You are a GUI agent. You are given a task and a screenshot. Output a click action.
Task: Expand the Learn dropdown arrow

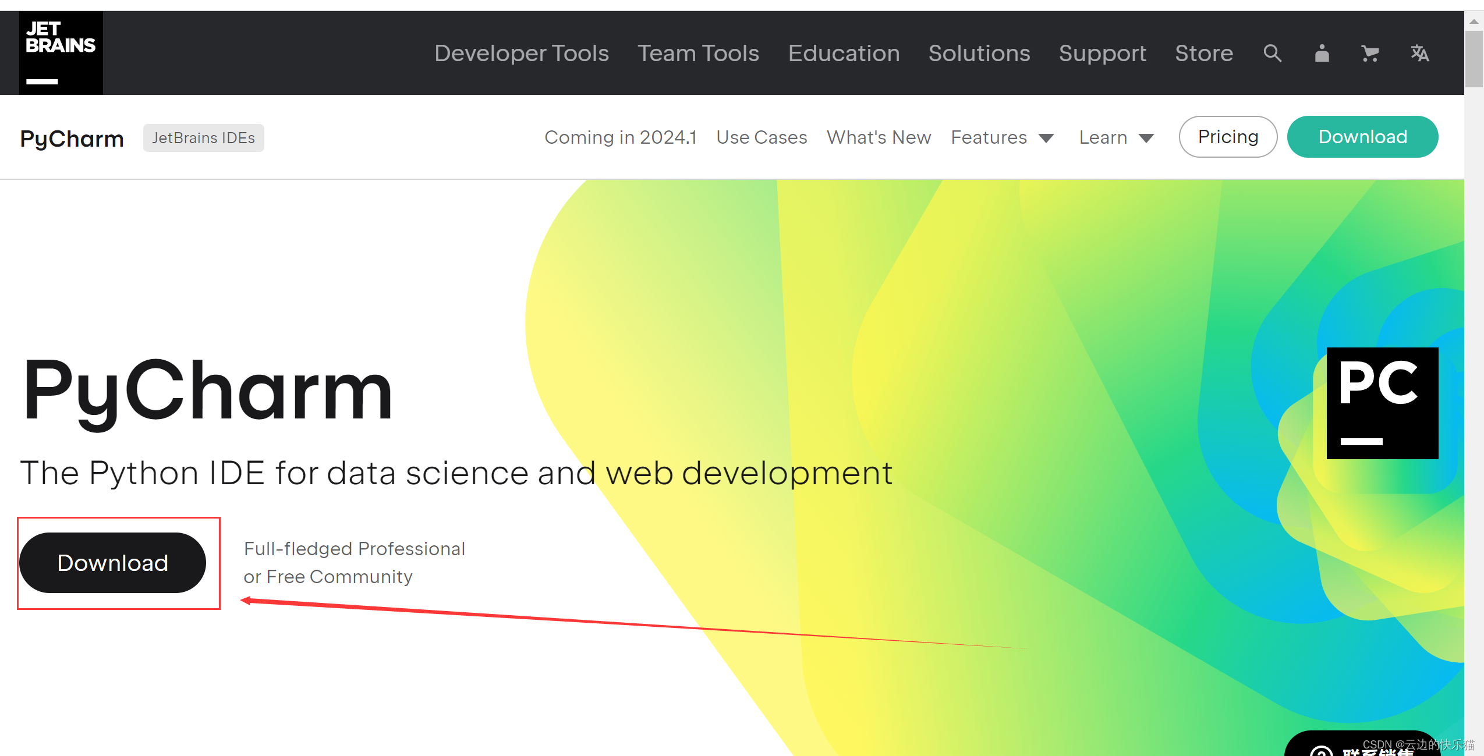pyautogui.click(x=1146, y=139)
